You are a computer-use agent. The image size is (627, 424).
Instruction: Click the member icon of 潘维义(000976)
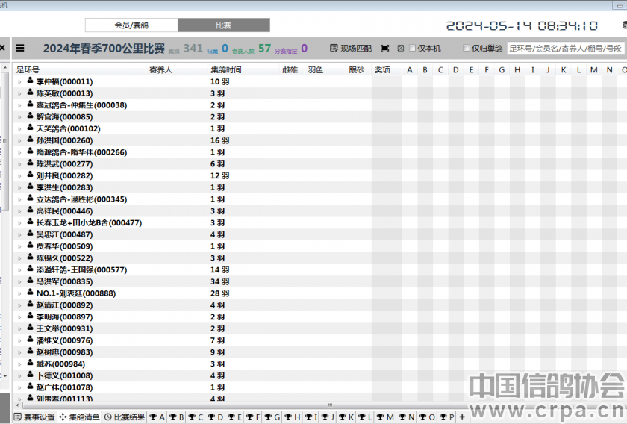pos(30,340)
